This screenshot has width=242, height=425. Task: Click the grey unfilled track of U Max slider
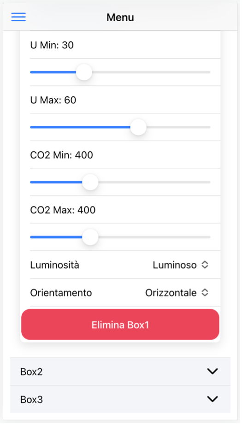pos(178,127)
